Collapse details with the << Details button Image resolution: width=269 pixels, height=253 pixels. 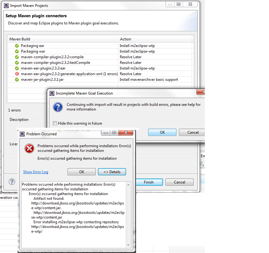(112, 172)
